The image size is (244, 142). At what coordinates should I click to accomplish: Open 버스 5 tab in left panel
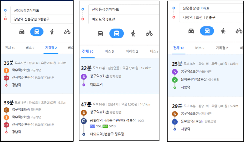pyautogui.click(x=30, y=48)
